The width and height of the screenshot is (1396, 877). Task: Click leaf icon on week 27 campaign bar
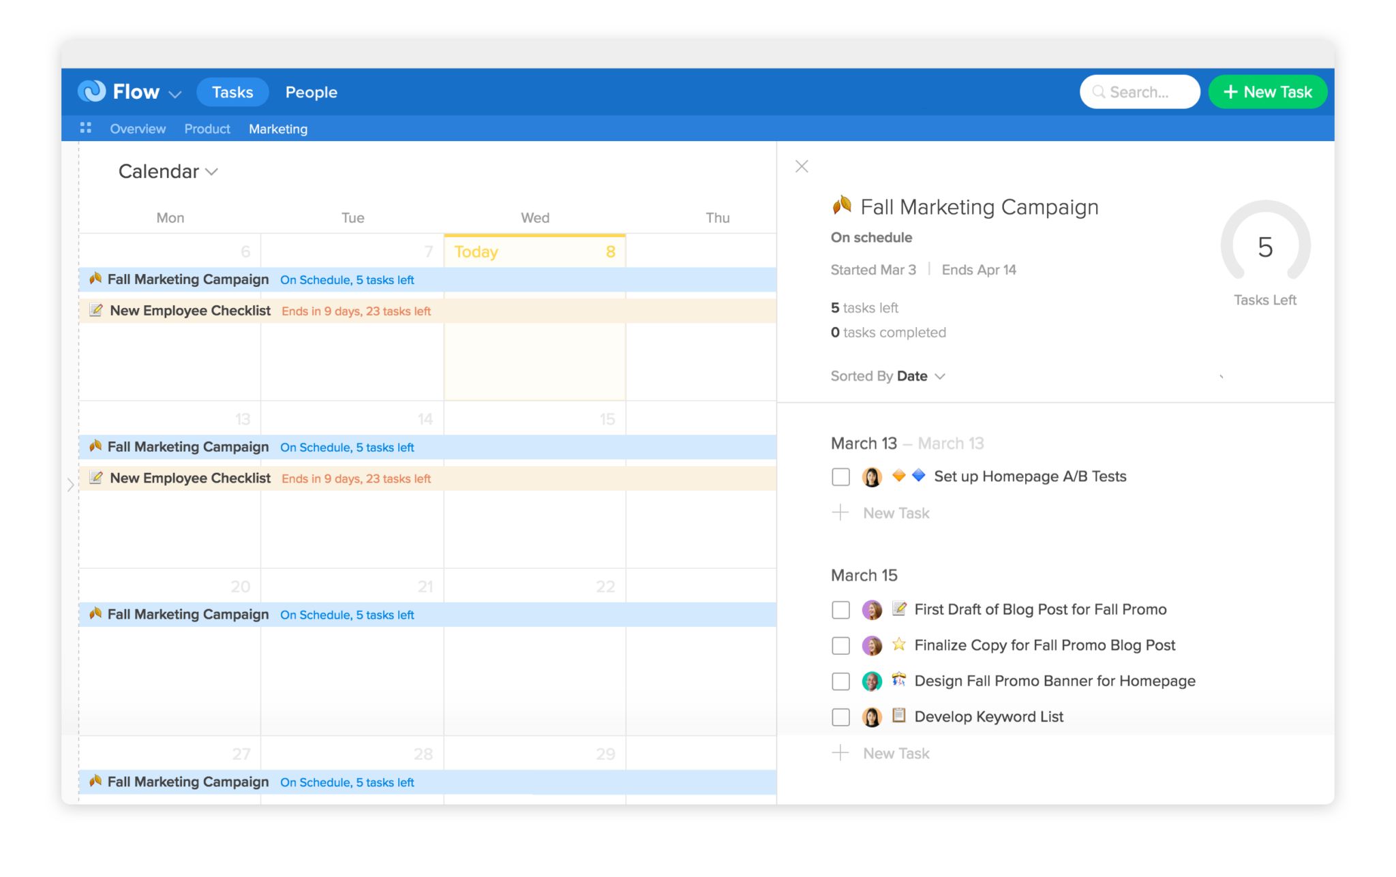point(95,781)
